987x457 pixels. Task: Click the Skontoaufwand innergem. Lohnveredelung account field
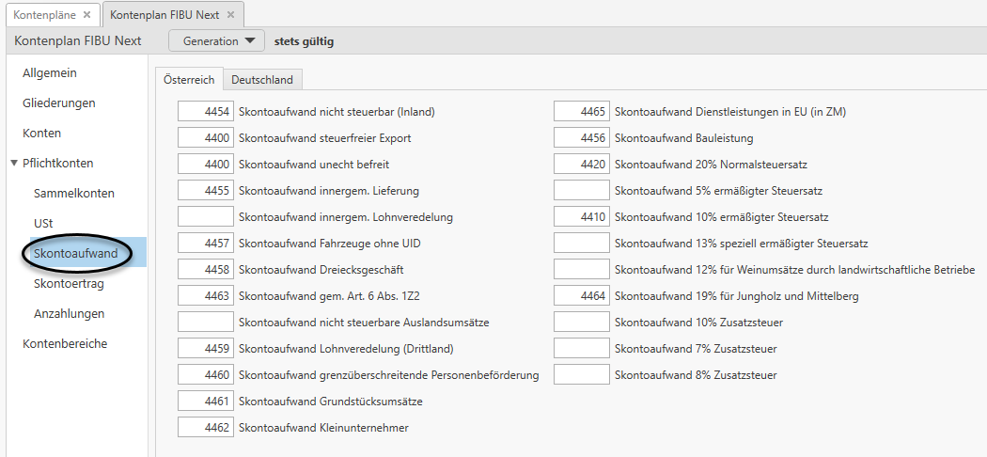205,217
